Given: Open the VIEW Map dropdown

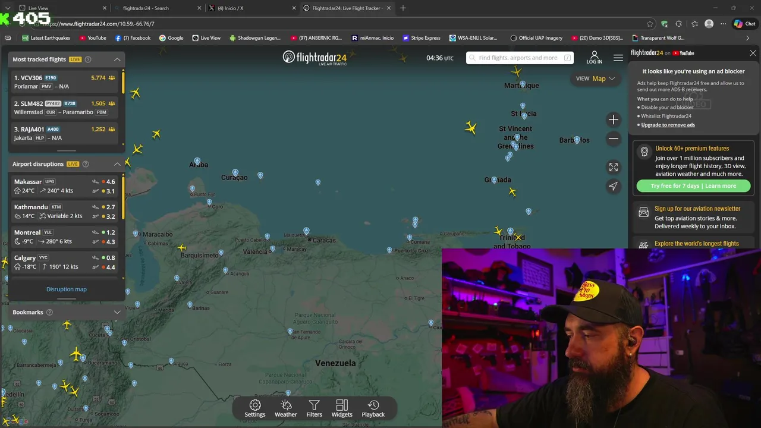Looking at the screenshot, I should click(595, 78).
